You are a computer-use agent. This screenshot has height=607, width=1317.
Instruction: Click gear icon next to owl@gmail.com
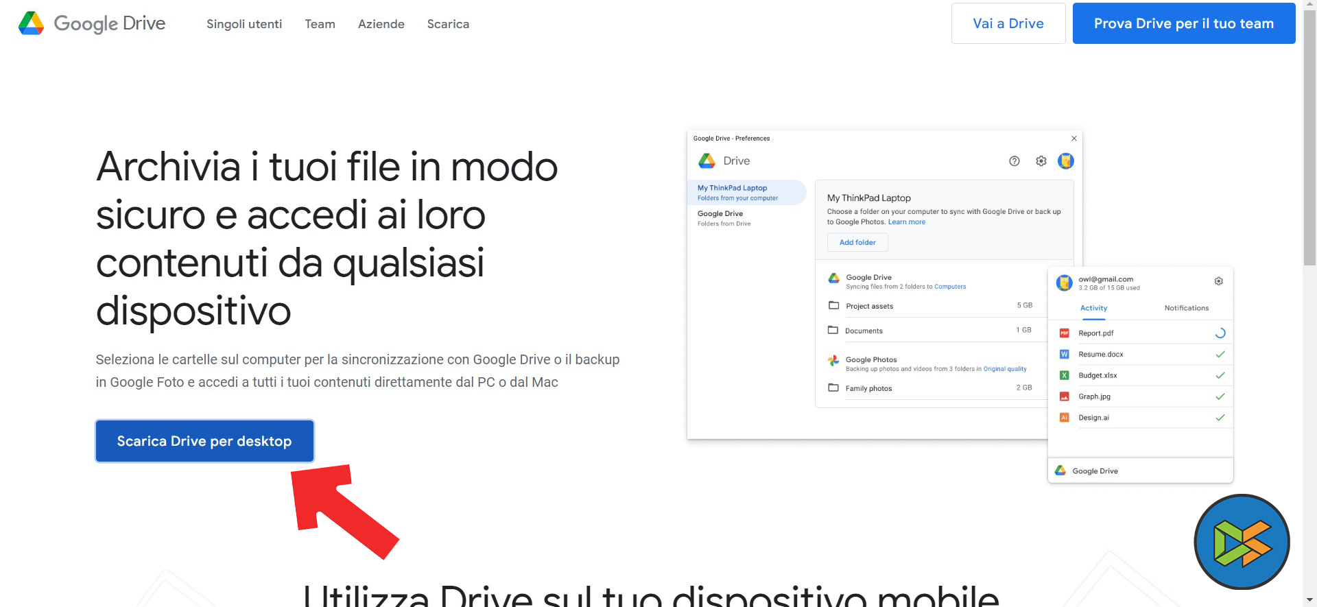(1218, 281)
